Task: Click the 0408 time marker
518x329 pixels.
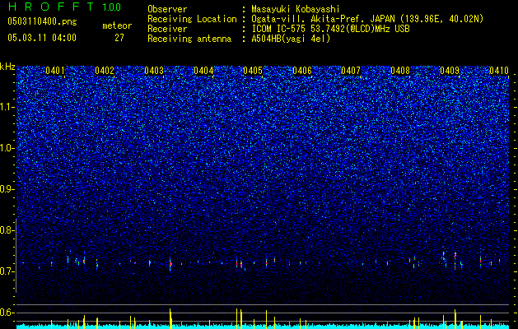Action: 400,70
